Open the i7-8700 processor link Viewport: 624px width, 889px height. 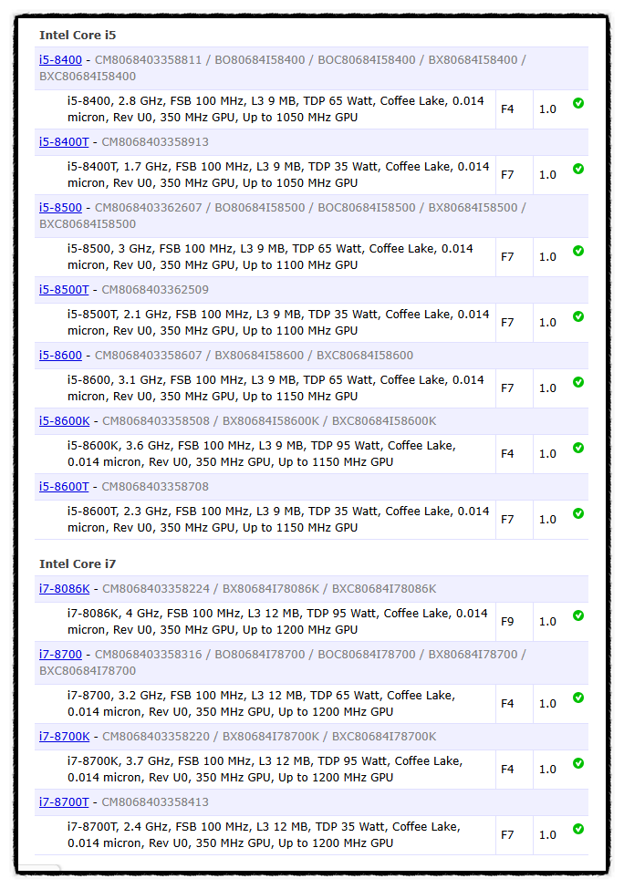click(x=60, y=655)
